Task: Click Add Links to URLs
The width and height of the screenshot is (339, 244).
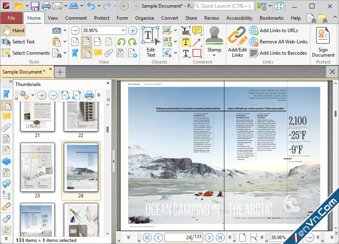Action: [x=274, y=31]
